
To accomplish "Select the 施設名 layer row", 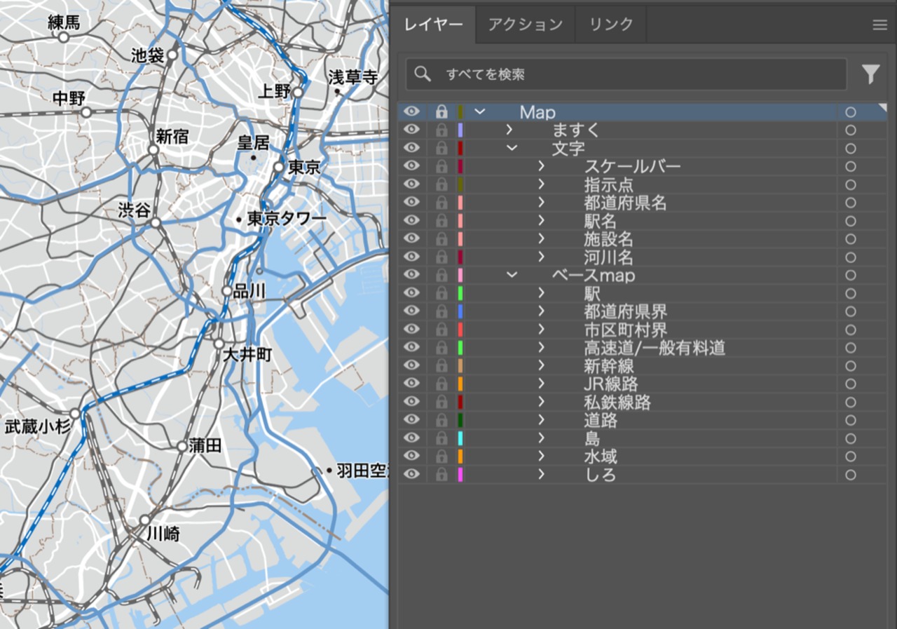I will (642, 238).
